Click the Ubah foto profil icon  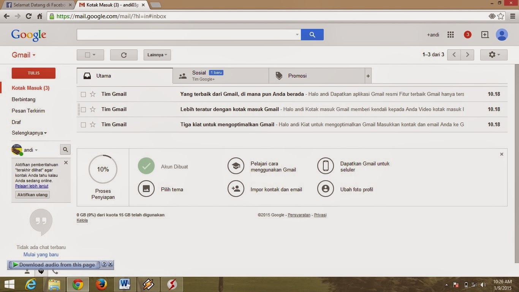coord(326,189)
